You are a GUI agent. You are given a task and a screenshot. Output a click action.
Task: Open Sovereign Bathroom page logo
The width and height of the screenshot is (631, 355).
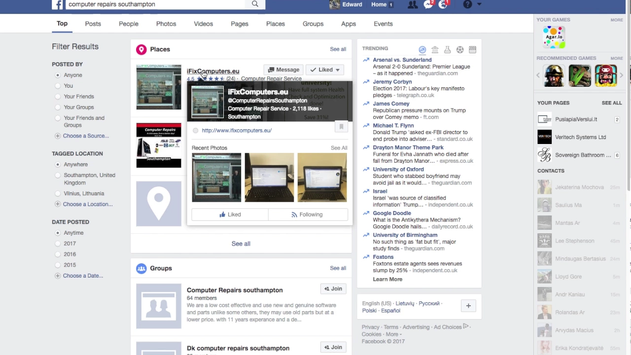point(544,155)
